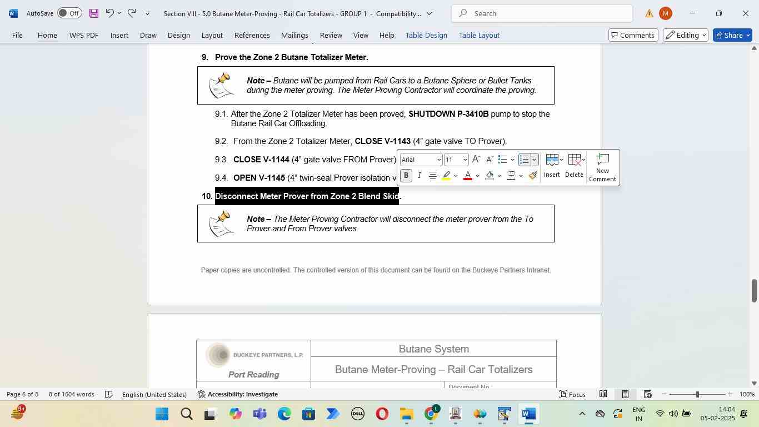The height and width of the screenshot is (427, 759).
Task: Increase font size in mini toolbar
Action: [476, 160]
